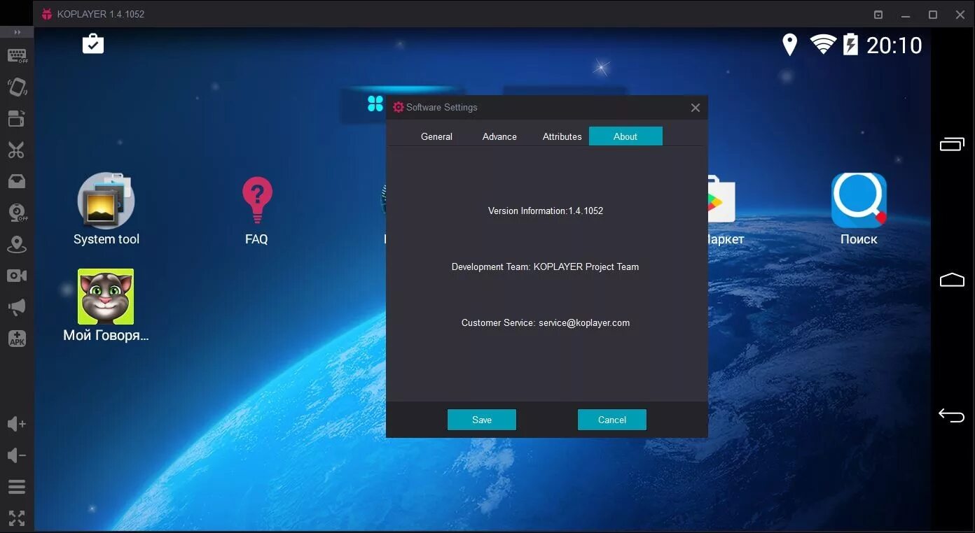The image size is (975, 533).
Task: Click the location pin status icon
Action: click(x=790, y=45)
